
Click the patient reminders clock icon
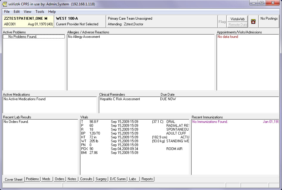(253, 21)
